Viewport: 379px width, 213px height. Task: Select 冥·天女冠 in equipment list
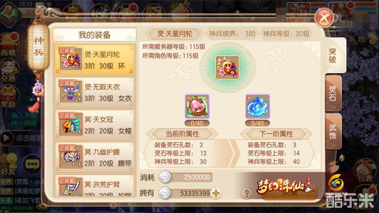coord(95,124)
